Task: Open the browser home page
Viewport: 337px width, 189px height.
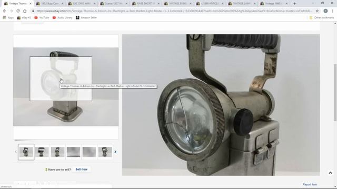Action: (25, 11)
